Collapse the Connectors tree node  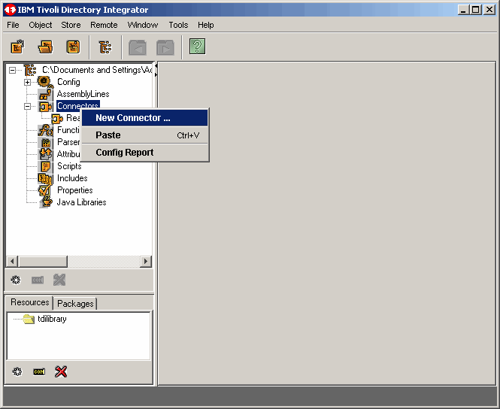27,106
